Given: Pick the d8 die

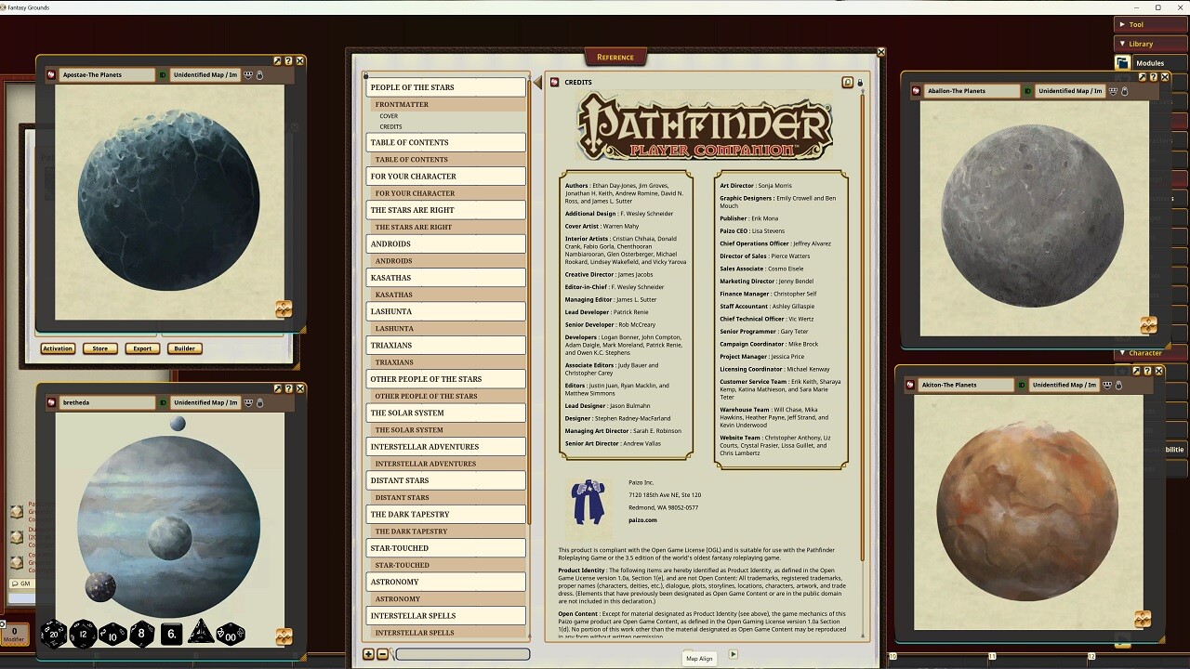Looking at the screenshot, I should 141,635.
